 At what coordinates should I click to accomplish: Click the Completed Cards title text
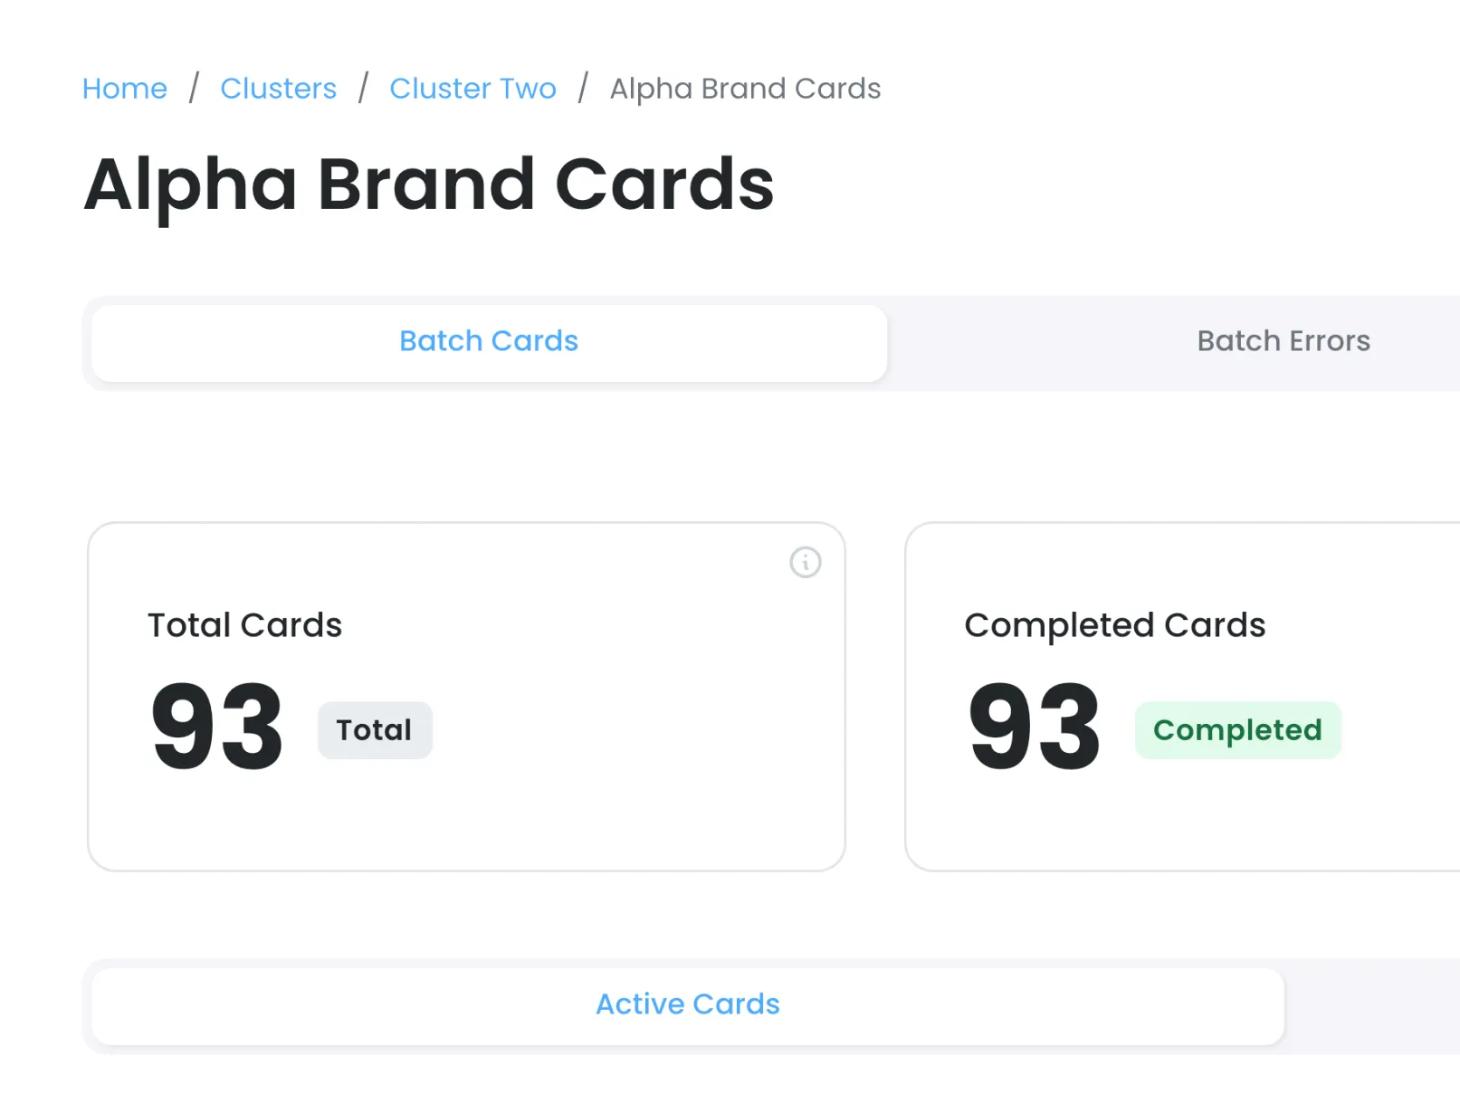[x=1114, y=624]
